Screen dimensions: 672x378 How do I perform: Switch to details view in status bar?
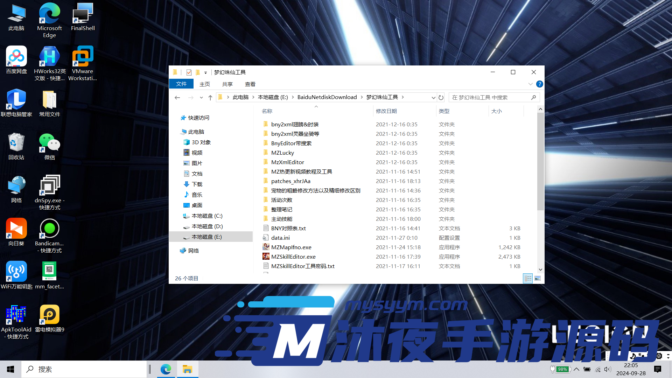point(528,278)
